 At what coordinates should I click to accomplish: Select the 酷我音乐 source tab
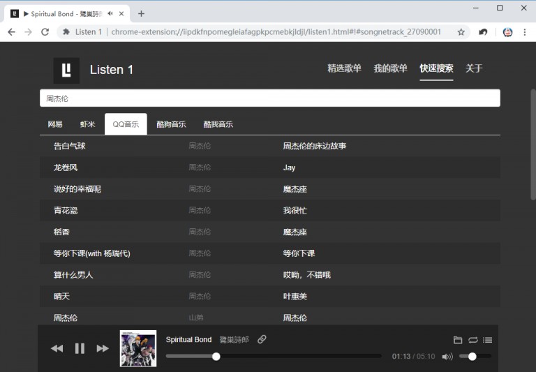coord(218,124)
